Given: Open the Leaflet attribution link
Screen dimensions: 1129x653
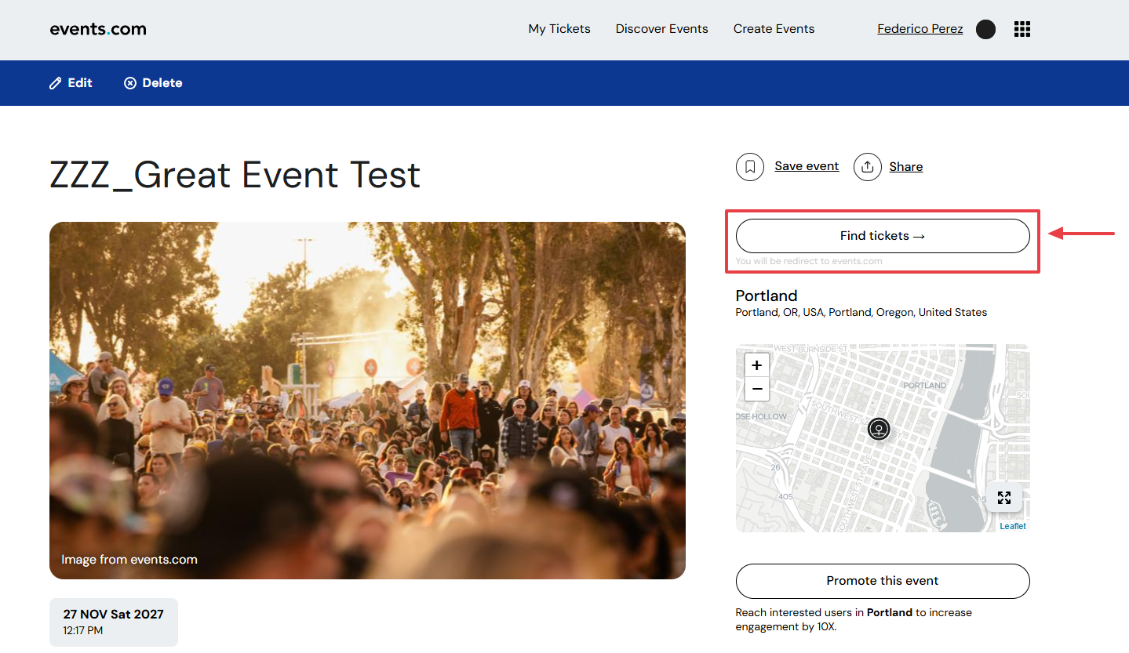Looking at the screenshot, I should tap(1013, 526).
